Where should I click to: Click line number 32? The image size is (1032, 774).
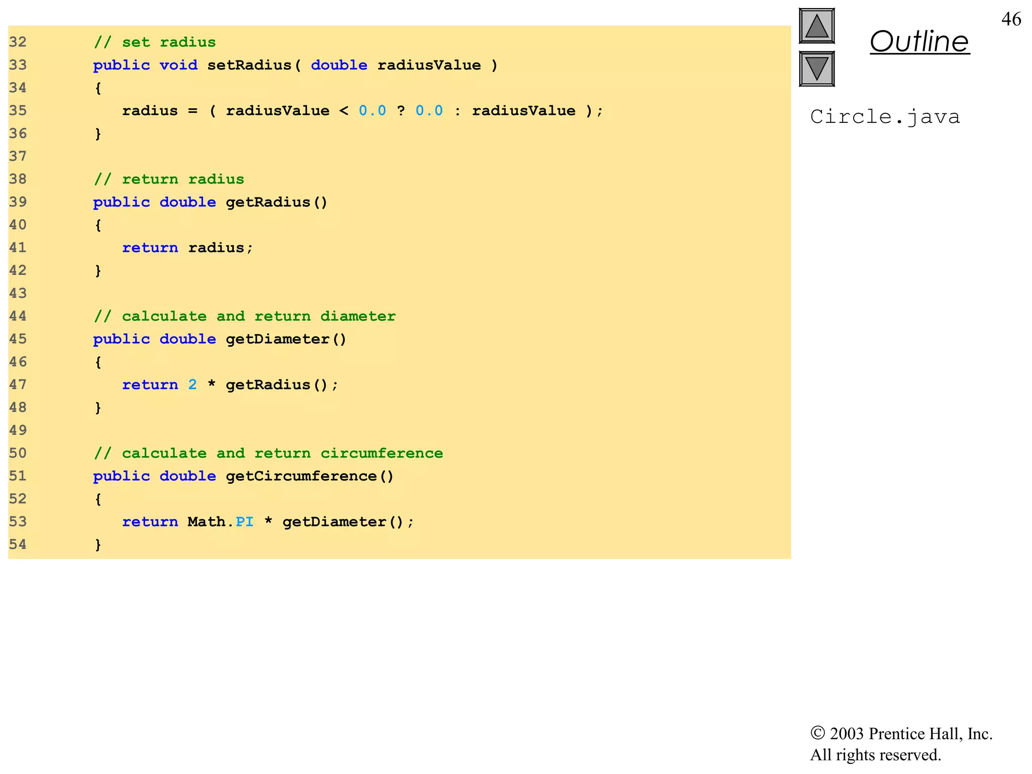pos(18,42)
